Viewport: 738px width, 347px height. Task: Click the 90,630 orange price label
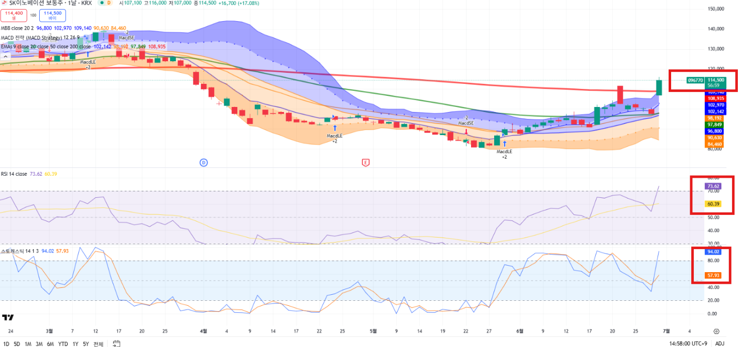pyautogui.click(x=715, y=138)
